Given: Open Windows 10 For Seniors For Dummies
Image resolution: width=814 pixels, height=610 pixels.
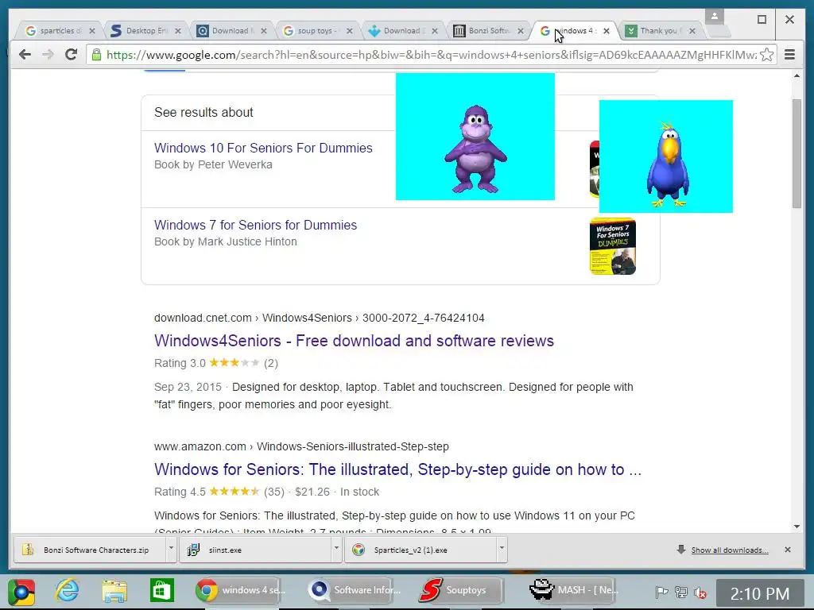Looking at the screenshot, I should 263,148.
